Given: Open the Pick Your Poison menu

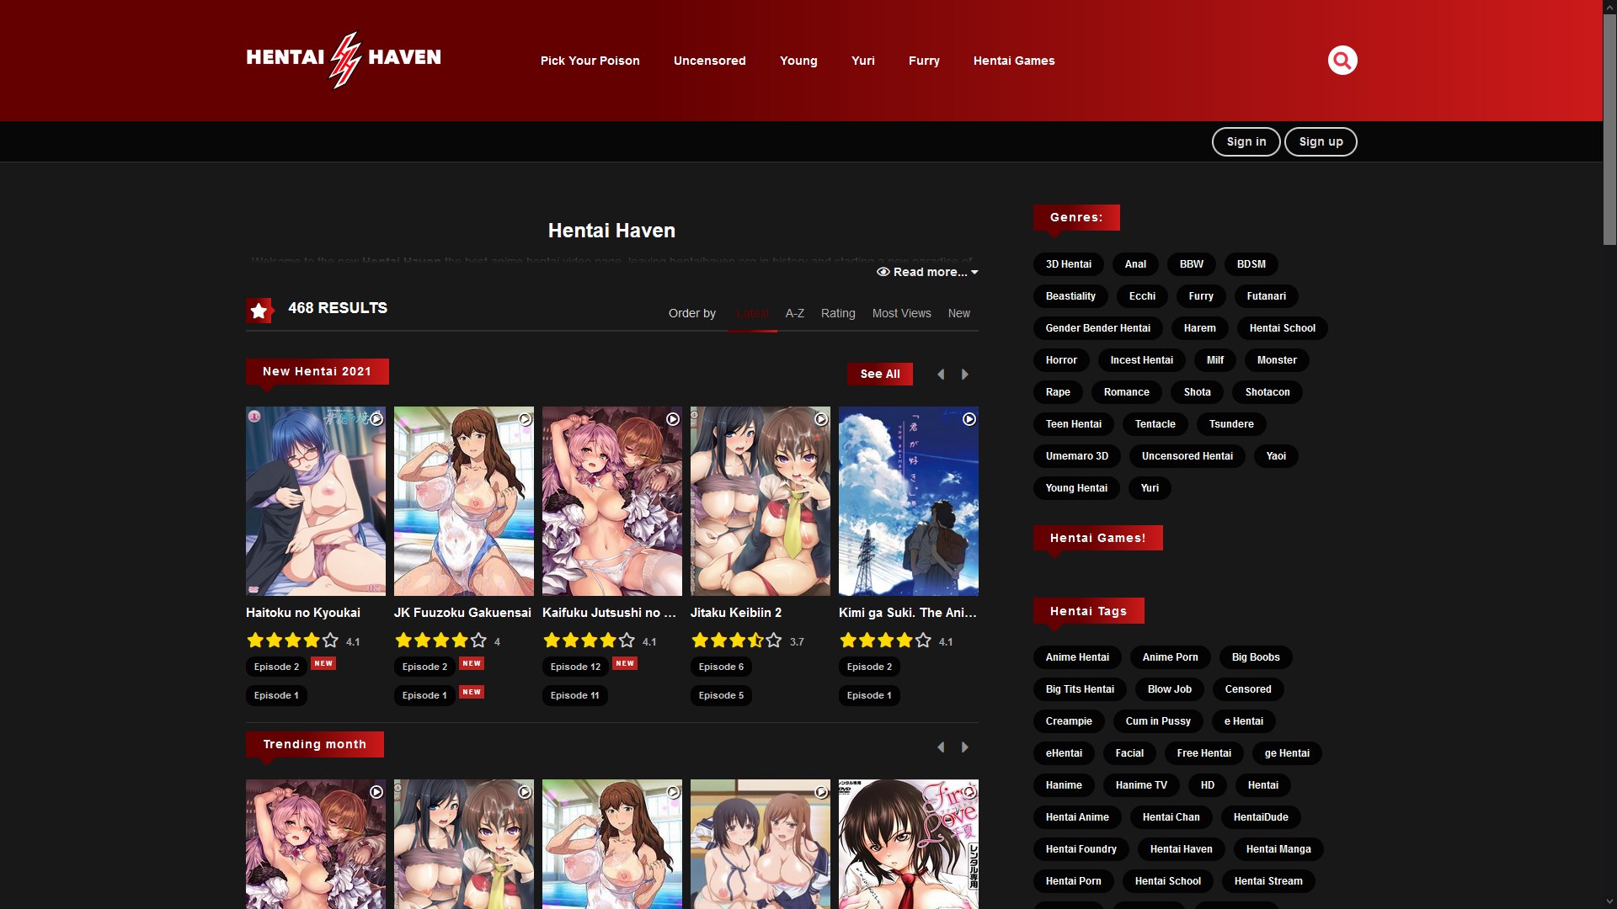Looking at the screenshot, I should click(x=590, y=61).
